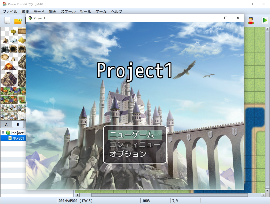The width and height of the screenshot is (270, 204).
Task: Select the tent tile in palette
Action: 5,40
